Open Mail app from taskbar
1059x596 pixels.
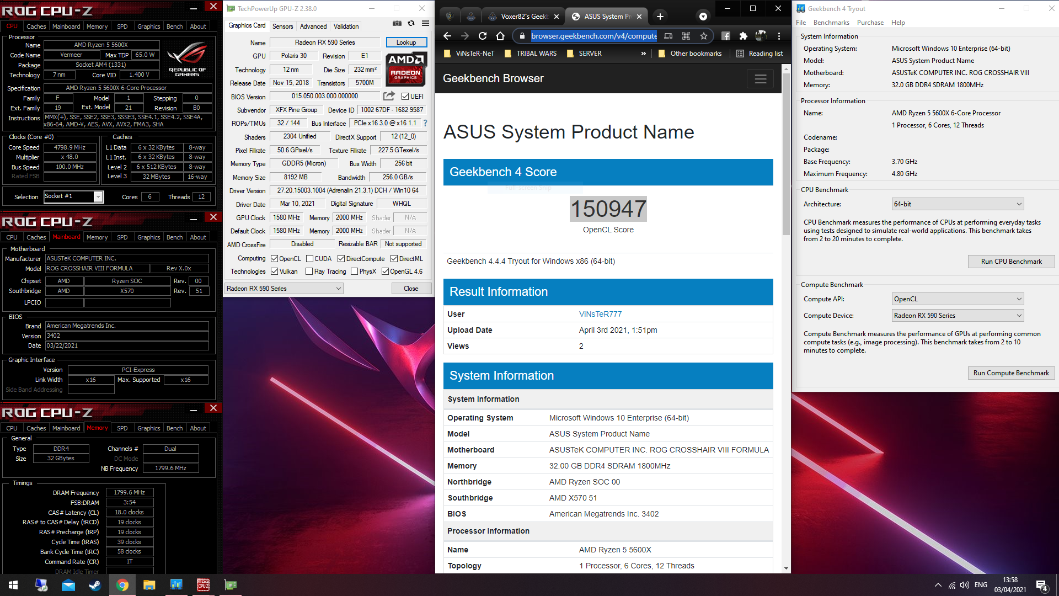68,585
